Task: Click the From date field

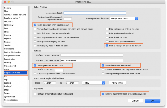Action: (x=49, y=83)
